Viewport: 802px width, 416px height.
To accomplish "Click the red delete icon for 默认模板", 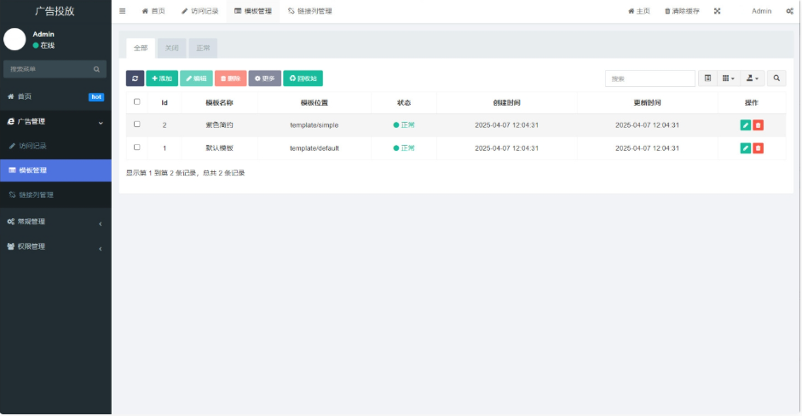I will (x=758, y=148).
